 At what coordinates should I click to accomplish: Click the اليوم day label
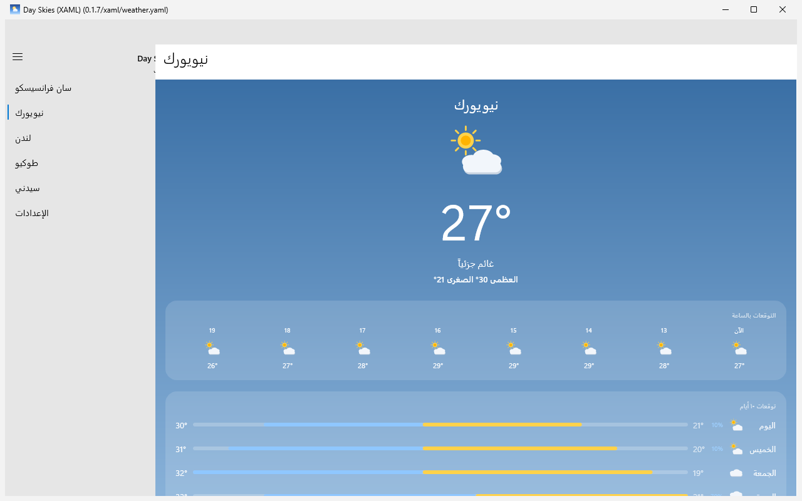(768, 425)
